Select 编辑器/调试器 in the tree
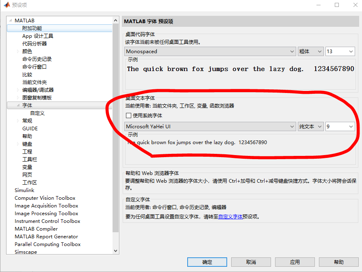This screenshot has height=272, width=362. (x=38, y=90)
